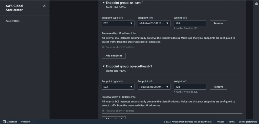This screenshot has height=124, width=259.
Task: Click the AWS Global Accelerator panel title
Action: coord(14,8)
